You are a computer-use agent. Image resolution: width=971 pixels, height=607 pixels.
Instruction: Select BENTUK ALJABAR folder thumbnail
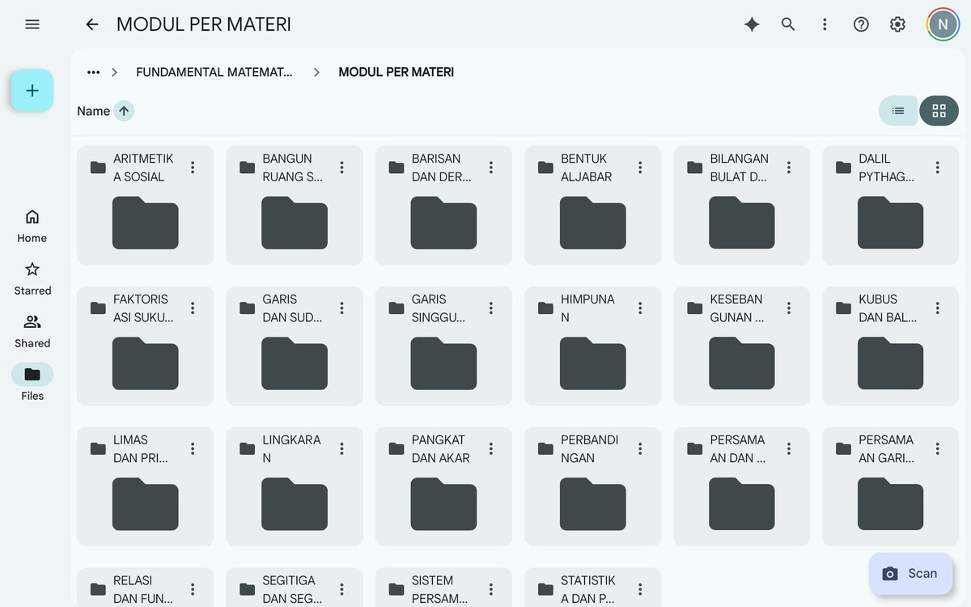coord(593,223)
